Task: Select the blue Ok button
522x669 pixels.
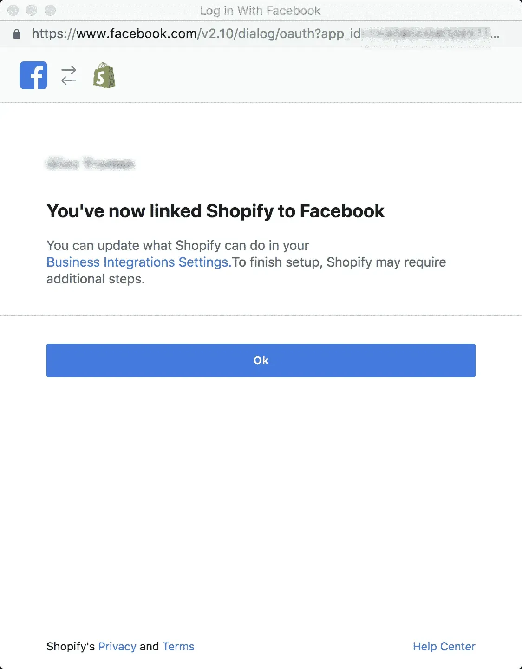Action: coord(261,360)
